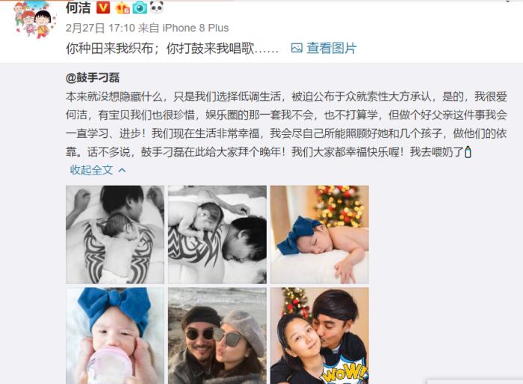Click the orange V verified badge

tap(103, 7)
